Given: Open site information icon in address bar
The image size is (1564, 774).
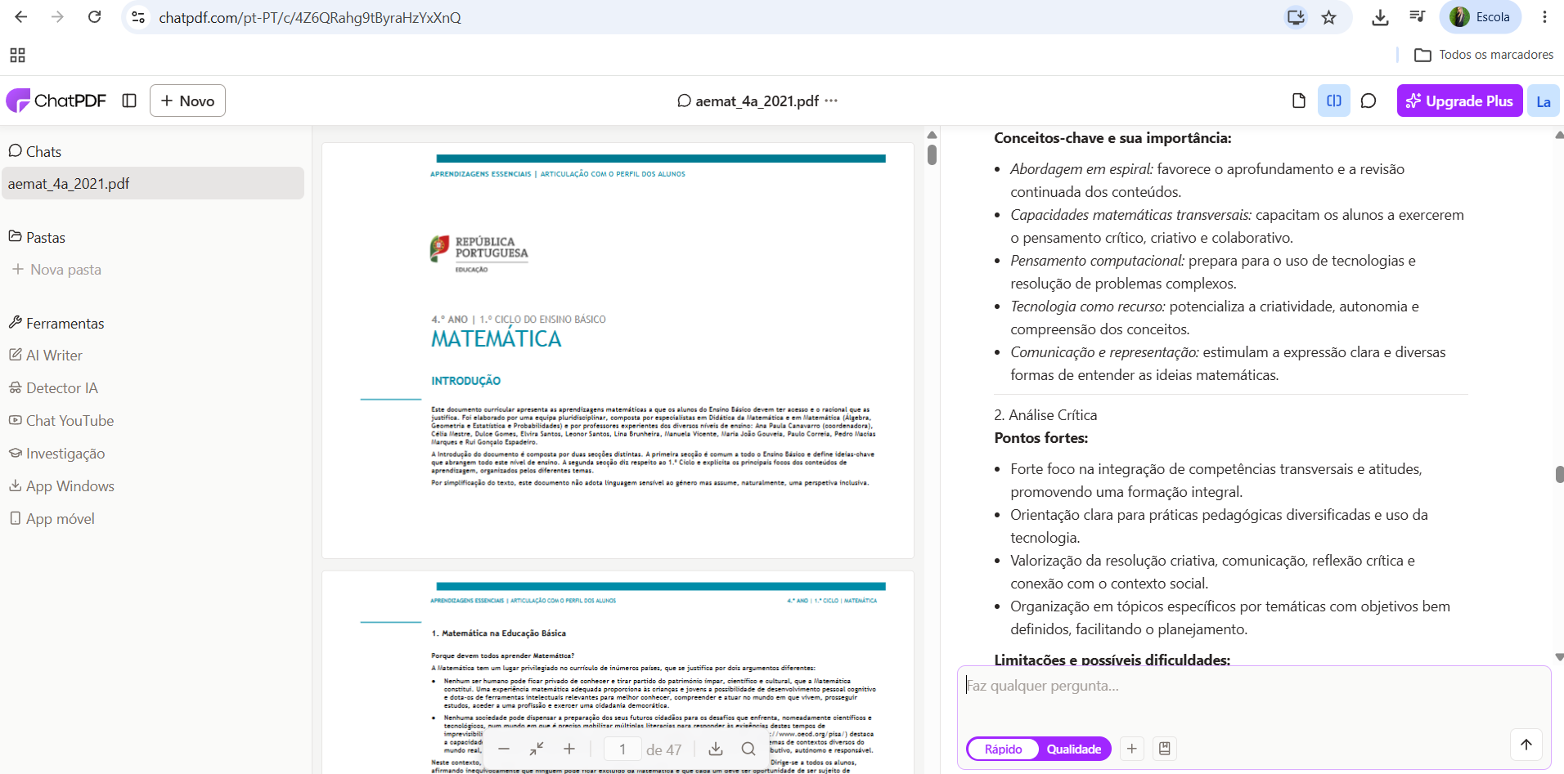Looking at the screenshot, I should (x=139, y=17).
